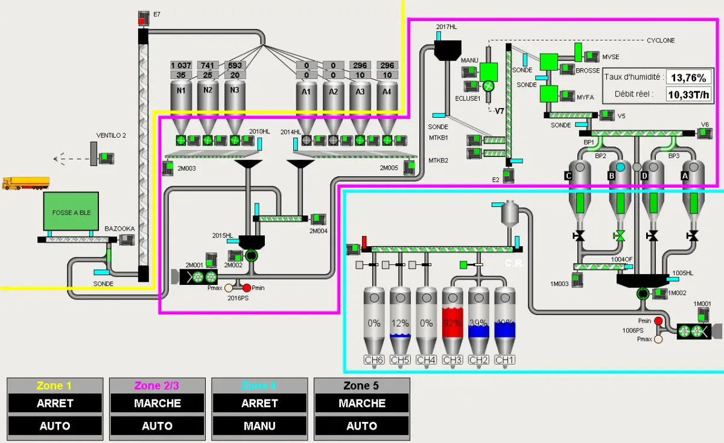Viewport: 724px width, 443px height.
Task: Click the 2017HL hopper
Action: pyautogui.click(x=448, y=49)
